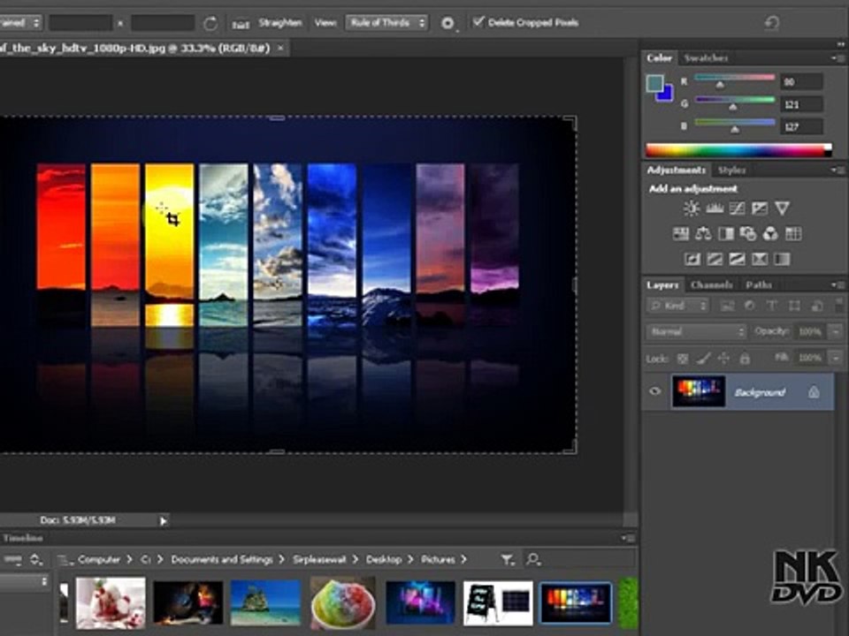
Task: Navigate to Pictures in path bar
Action: pos(438,559)
